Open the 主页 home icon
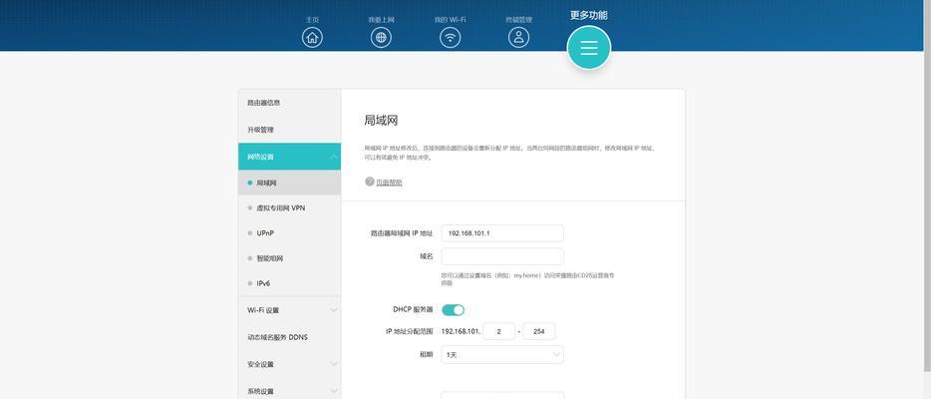The width and height of the screenshot is (931, 399). tap(312, 38)
